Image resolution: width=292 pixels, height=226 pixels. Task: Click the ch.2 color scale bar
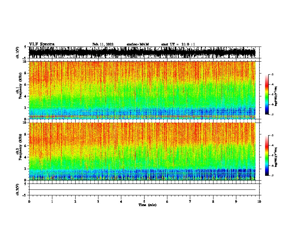pyautogui.click(x=267, y=155)
